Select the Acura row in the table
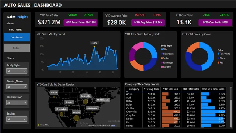The image size is (236, 133). coord(176,94)
